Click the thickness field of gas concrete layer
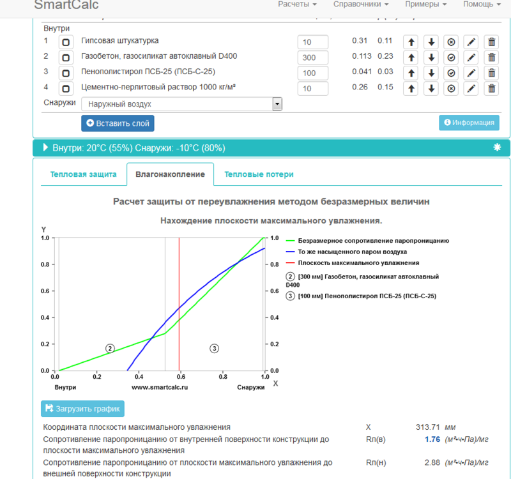 [312, 57]
